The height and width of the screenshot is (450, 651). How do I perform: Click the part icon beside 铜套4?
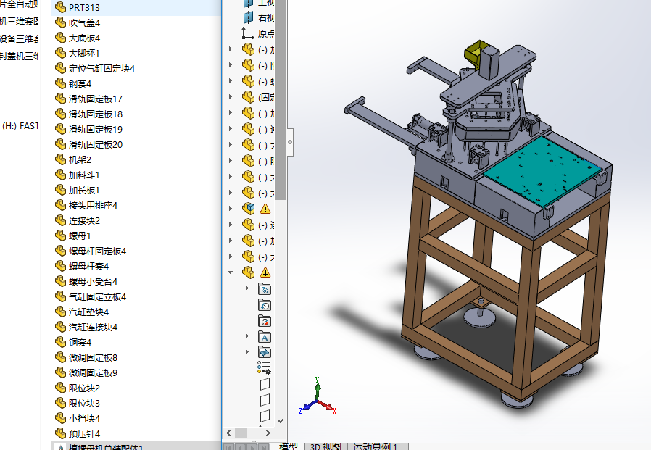tap(61, 342)
